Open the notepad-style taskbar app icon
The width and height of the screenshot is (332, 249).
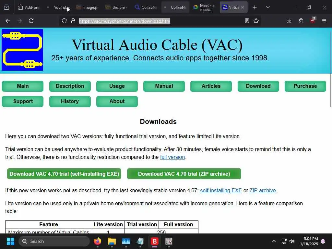point(140,241)
